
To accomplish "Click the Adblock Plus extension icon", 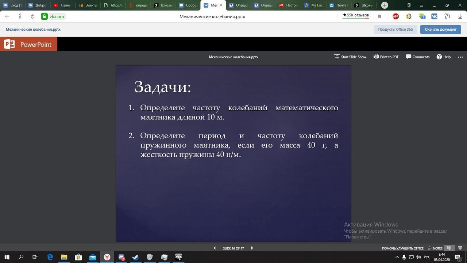I will (x=395, y=16).
